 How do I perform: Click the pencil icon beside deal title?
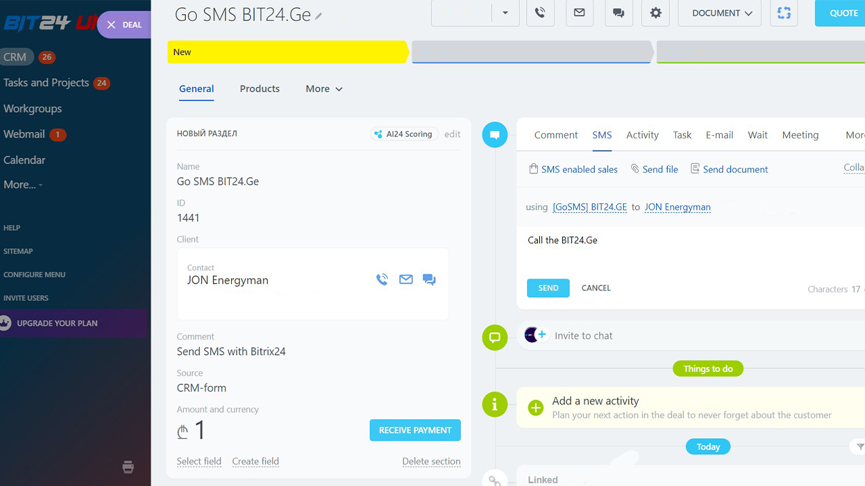click(319, 16)
